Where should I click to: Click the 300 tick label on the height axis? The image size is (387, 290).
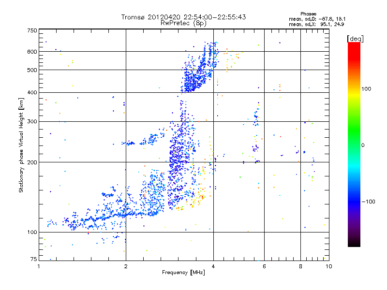point(32,121)
